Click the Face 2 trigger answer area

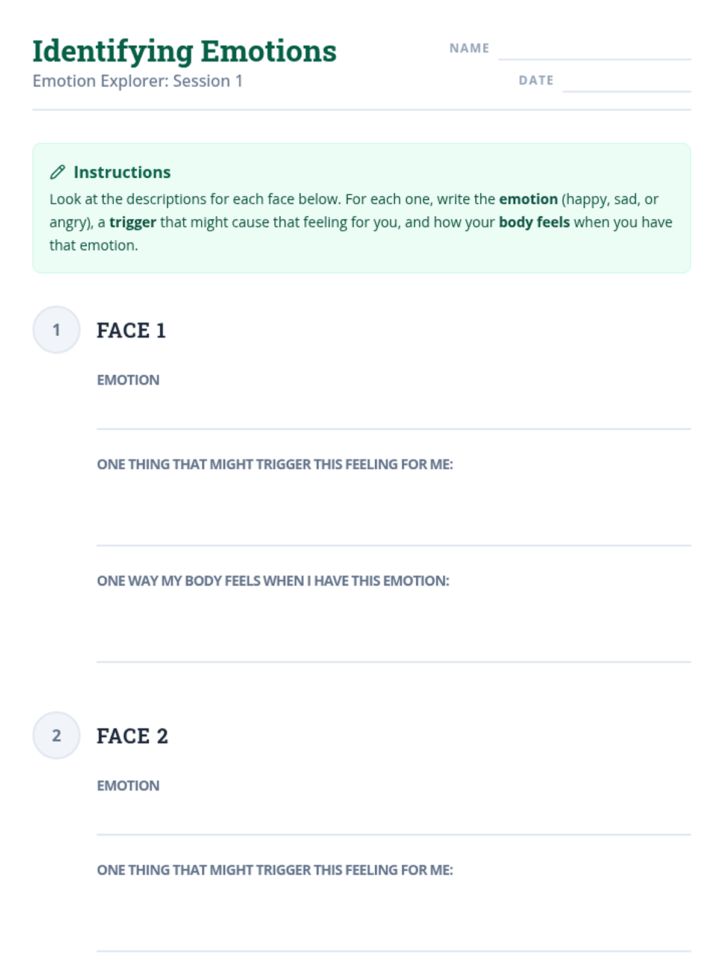(x=393, y=918)
